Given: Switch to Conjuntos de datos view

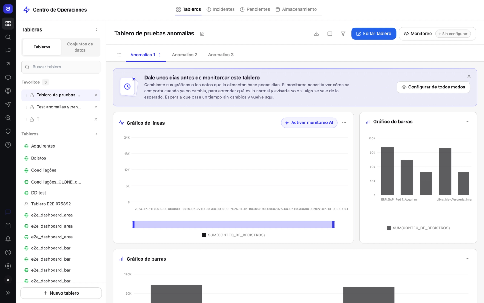Looking at the screenshot, I should (80, 47).
